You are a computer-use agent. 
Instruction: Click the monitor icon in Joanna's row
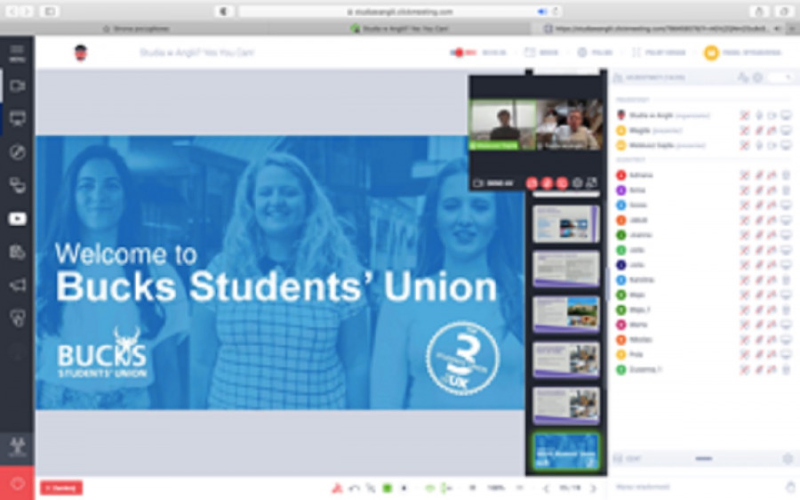pos(787,235)
